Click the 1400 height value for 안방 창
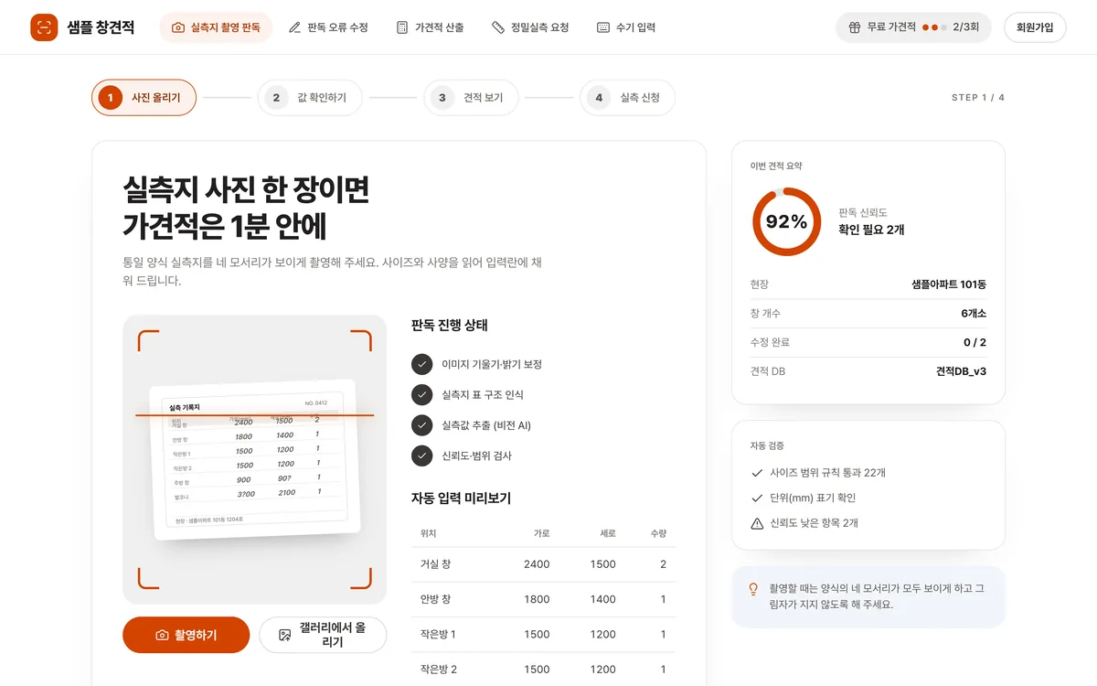The width and height of the screenshot is (1097, 686). [x=603, y=599]
